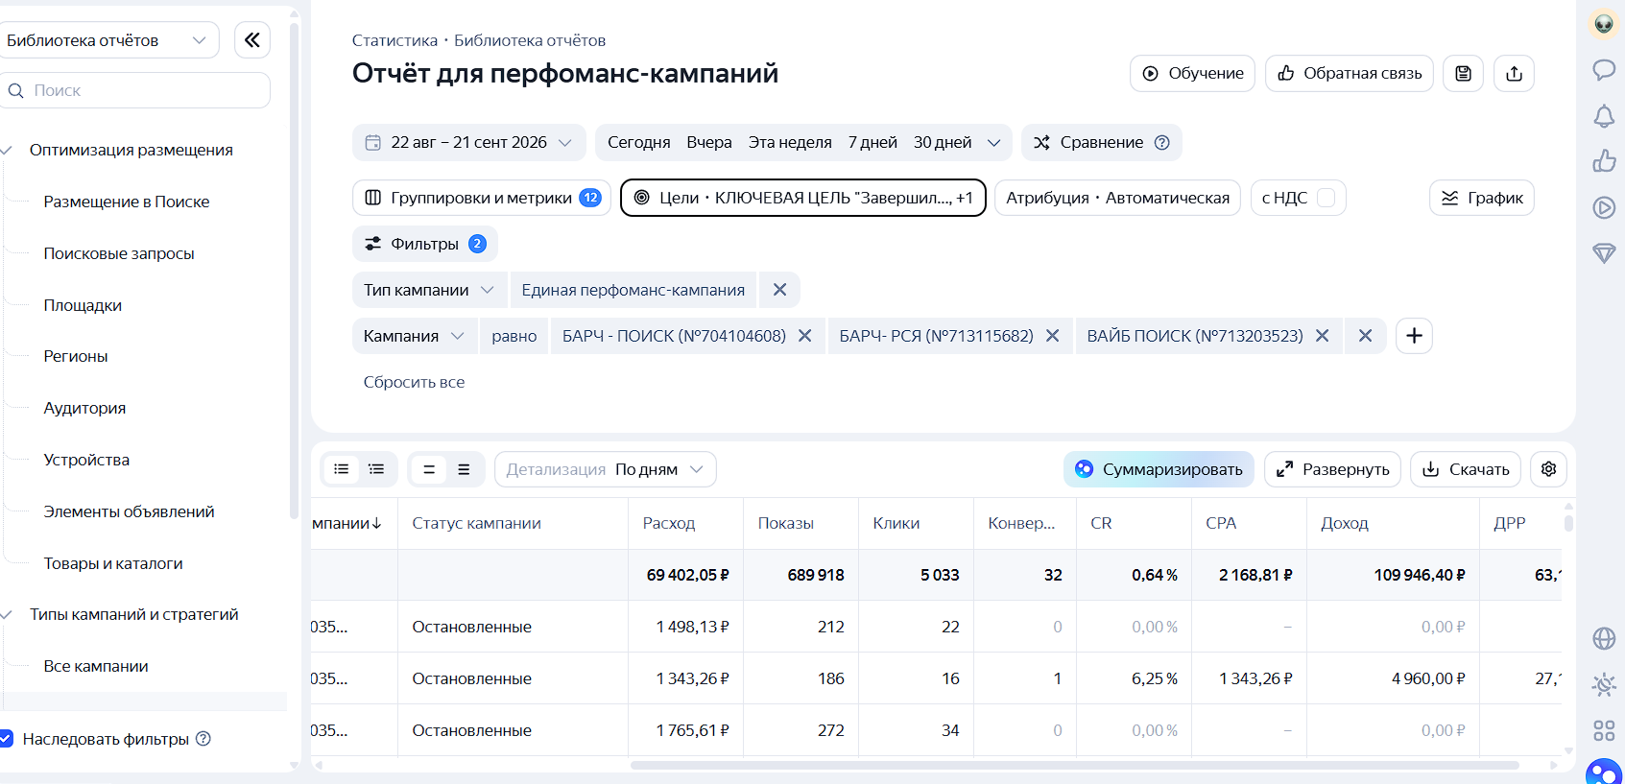
Task: Select Эта неделя date preset
Action: [x=790, y=143]
